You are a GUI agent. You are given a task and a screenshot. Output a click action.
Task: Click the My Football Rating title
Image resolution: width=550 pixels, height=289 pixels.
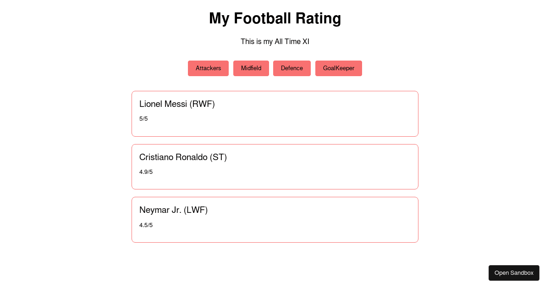tap(275, 19)
